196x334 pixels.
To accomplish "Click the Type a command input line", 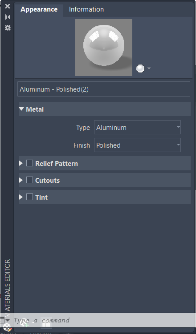I will pyautogui.click(x=105, y=320).
